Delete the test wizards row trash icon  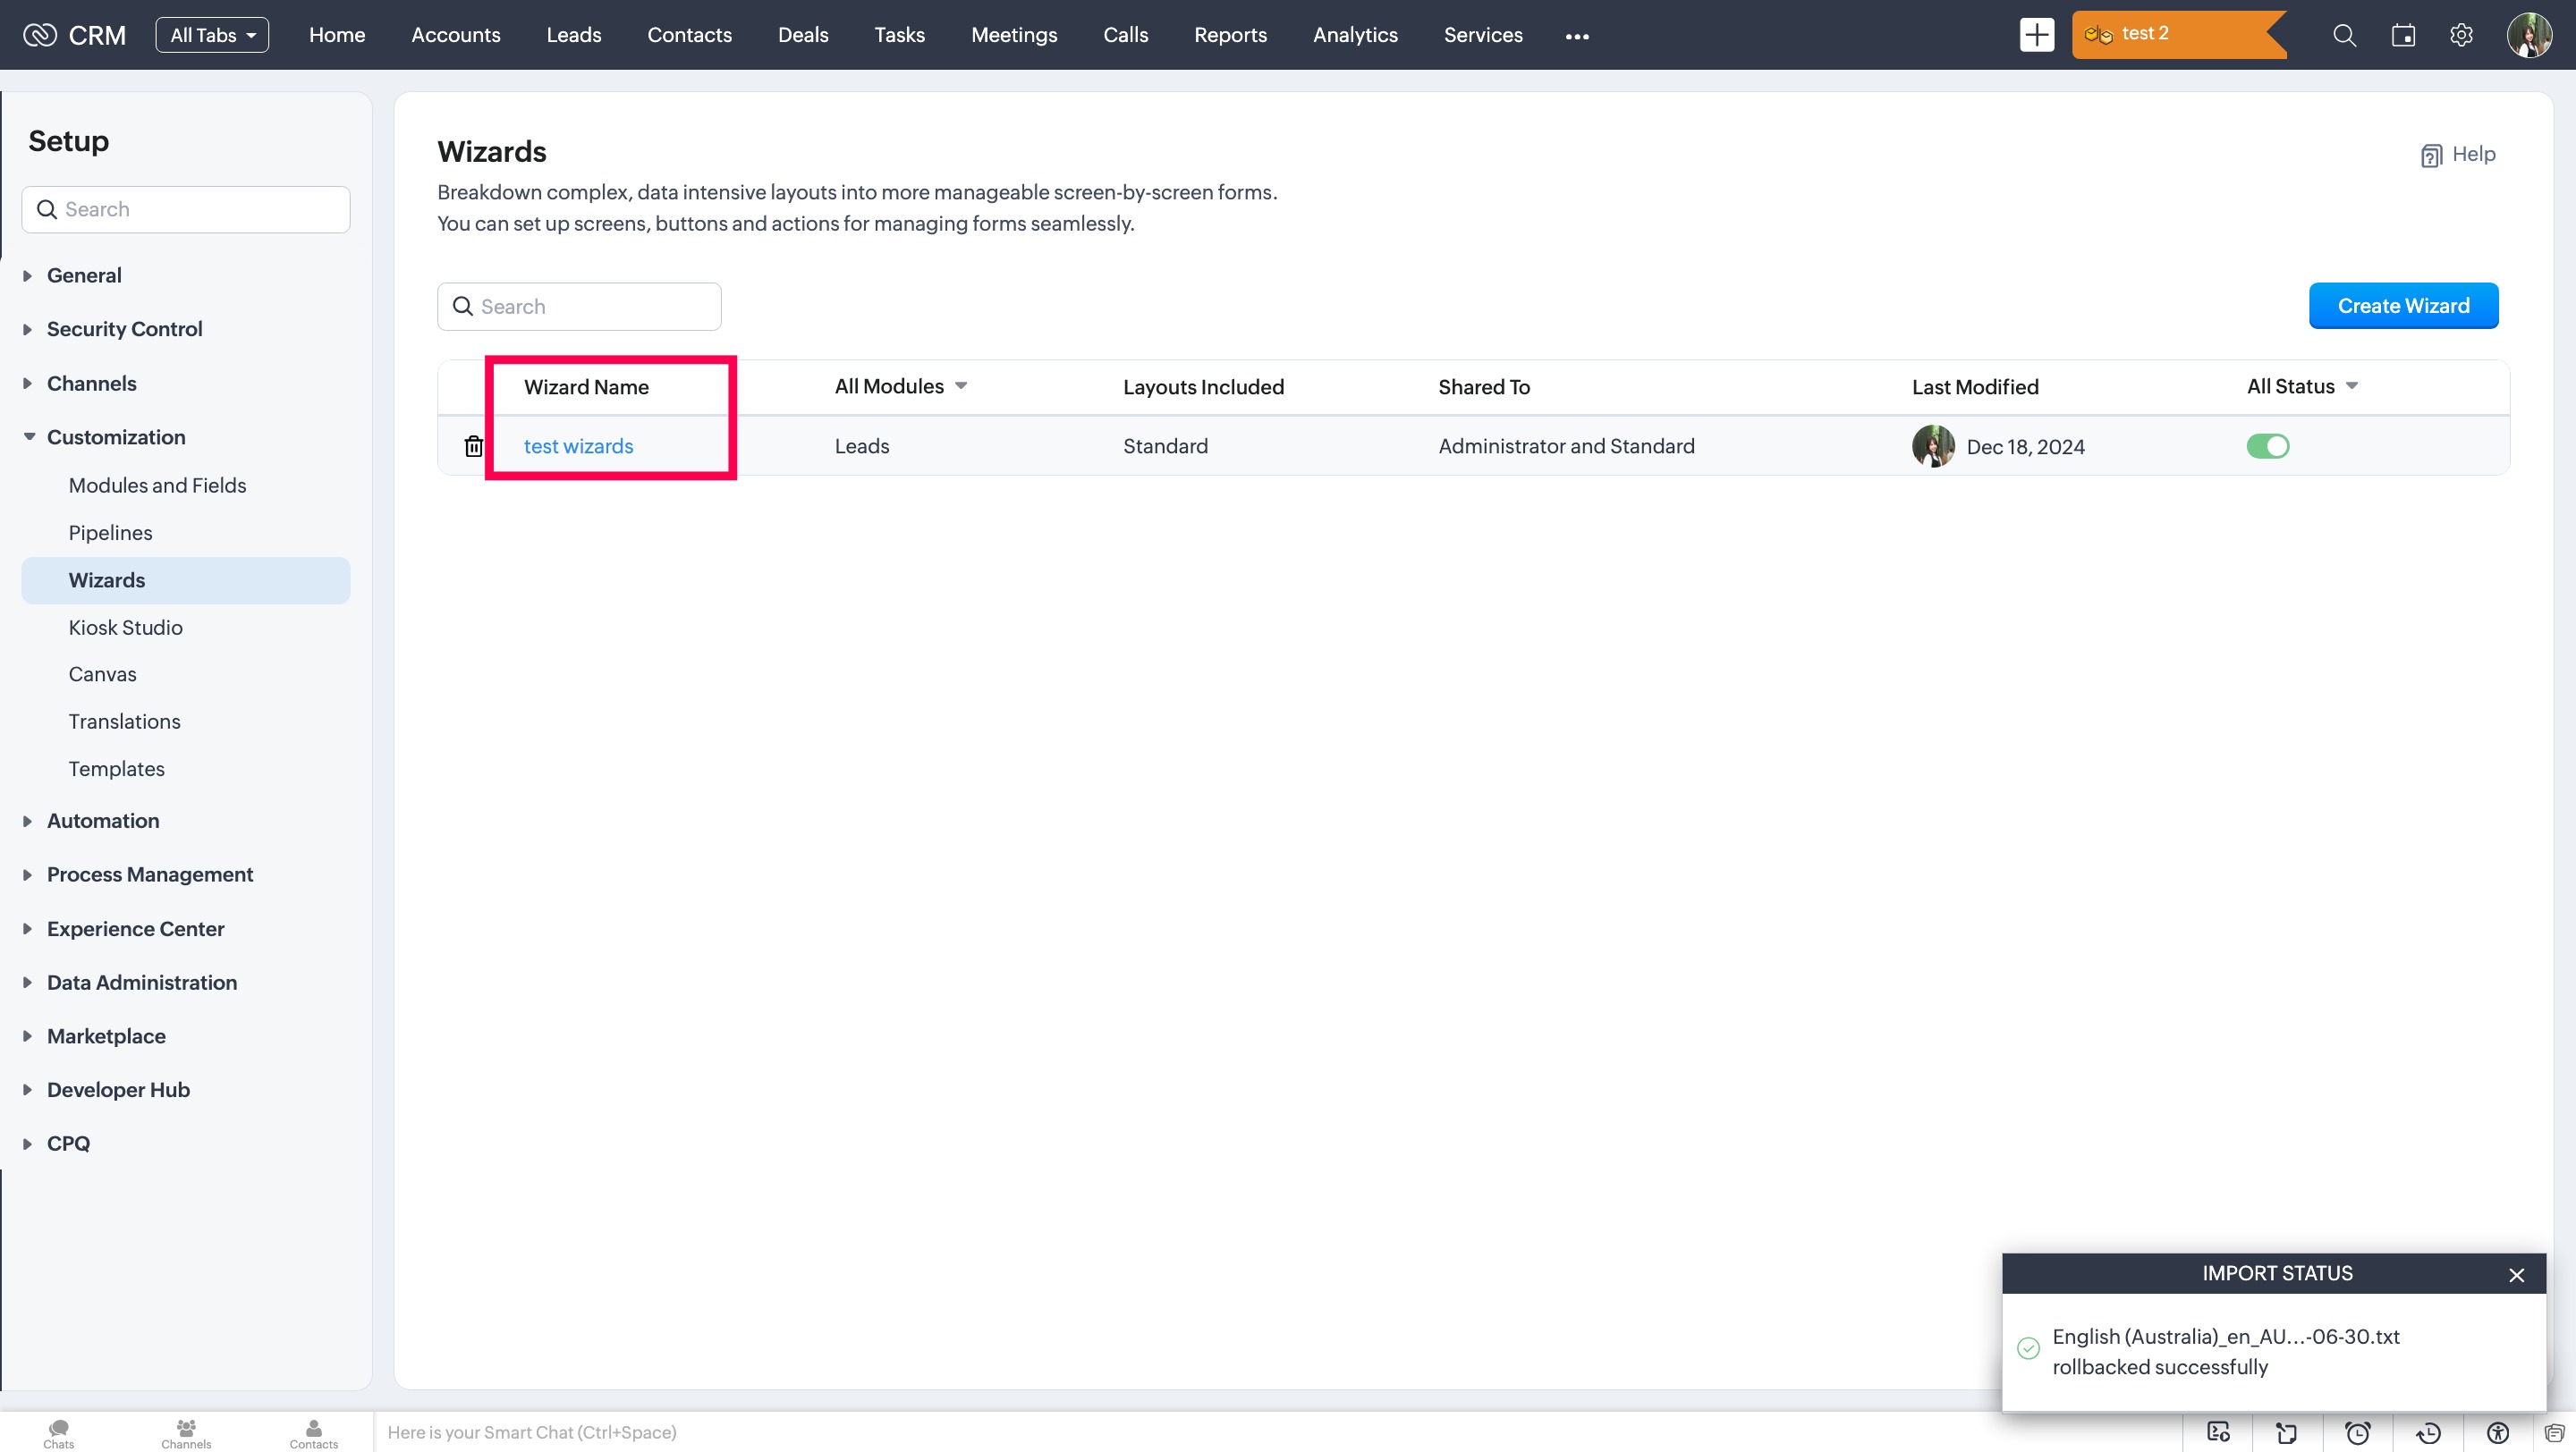(473, 447)
